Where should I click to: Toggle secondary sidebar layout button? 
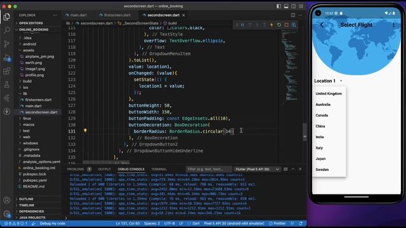point(293,6)
